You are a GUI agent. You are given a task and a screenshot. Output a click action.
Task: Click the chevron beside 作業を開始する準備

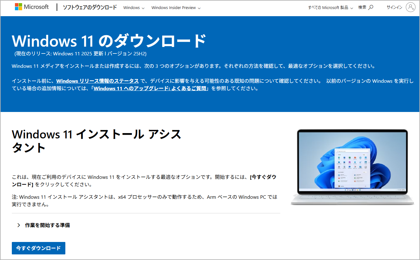(18, 225)
